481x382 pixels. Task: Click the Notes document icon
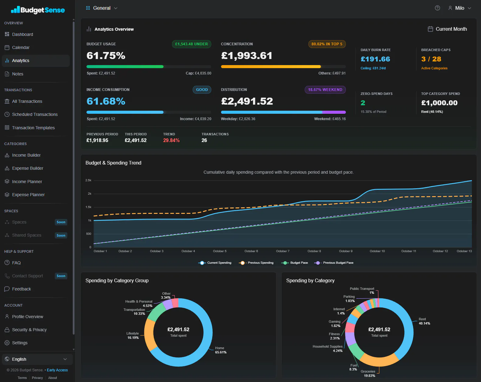[7, 74]
